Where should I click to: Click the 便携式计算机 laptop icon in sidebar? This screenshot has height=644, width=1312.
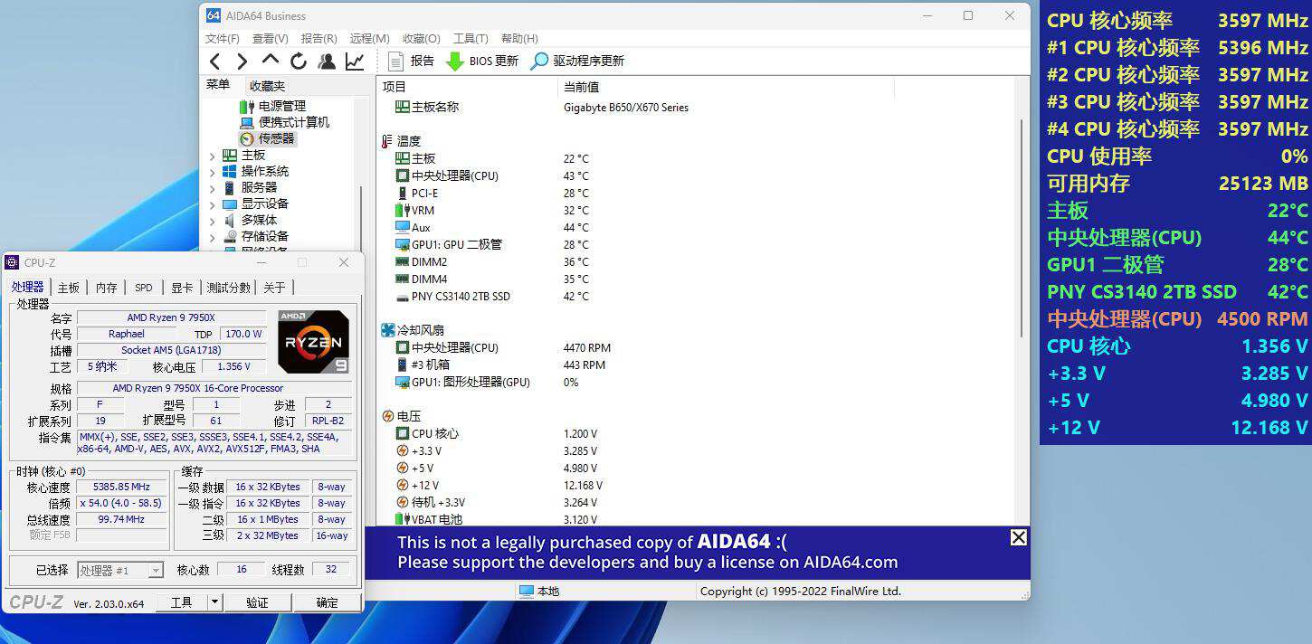246,123
